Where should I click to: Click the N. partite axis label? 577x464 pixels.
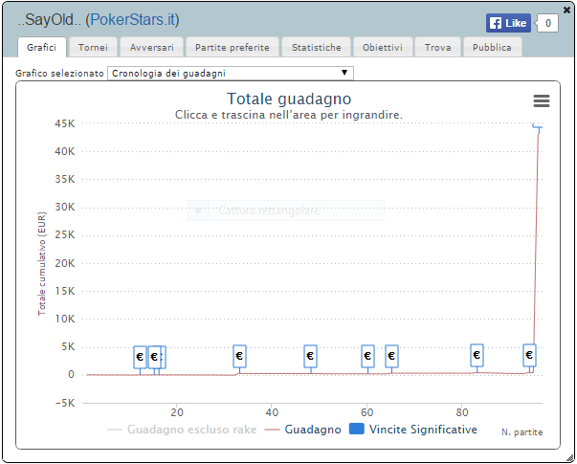(x=522, y=432)
